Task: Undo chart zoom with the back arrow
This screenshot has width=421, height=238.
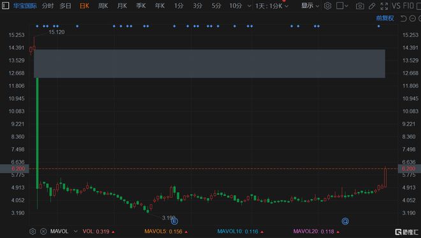Action: tap(403, 19)
